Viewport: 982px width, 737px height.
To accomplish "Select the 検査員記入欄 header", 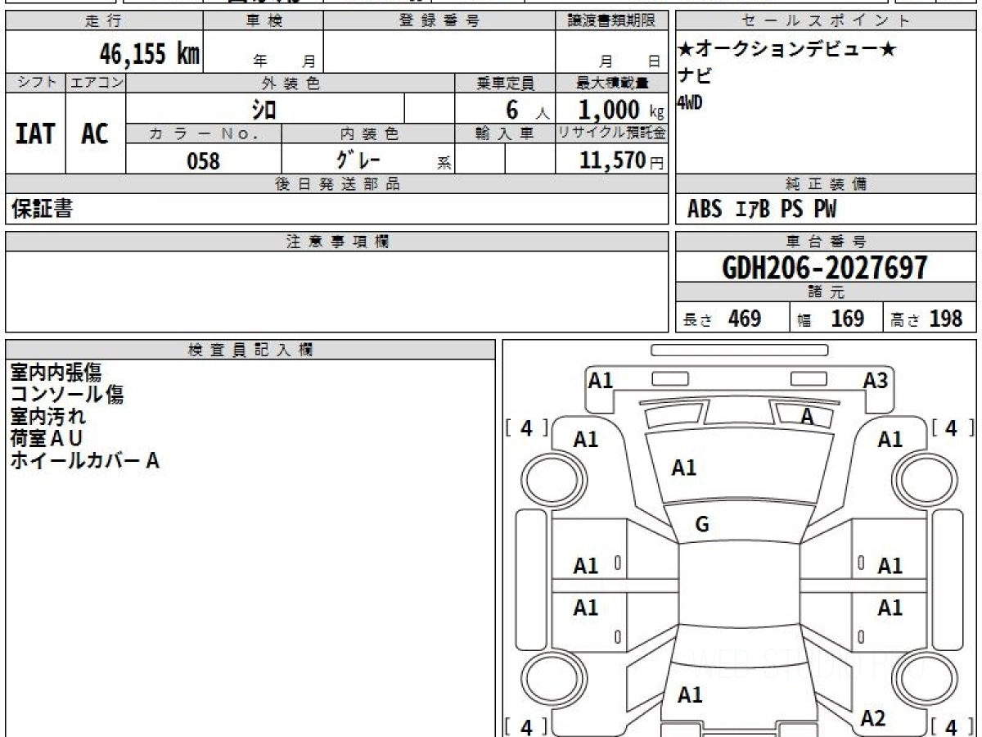I will coord(250,350).
